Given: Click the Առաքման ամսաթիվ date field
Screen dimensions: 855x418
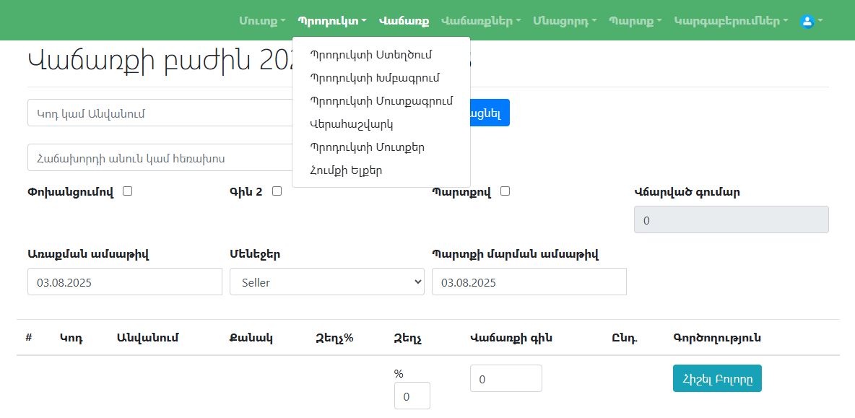Looking at the screenshot, I should [x=124, y=282].
